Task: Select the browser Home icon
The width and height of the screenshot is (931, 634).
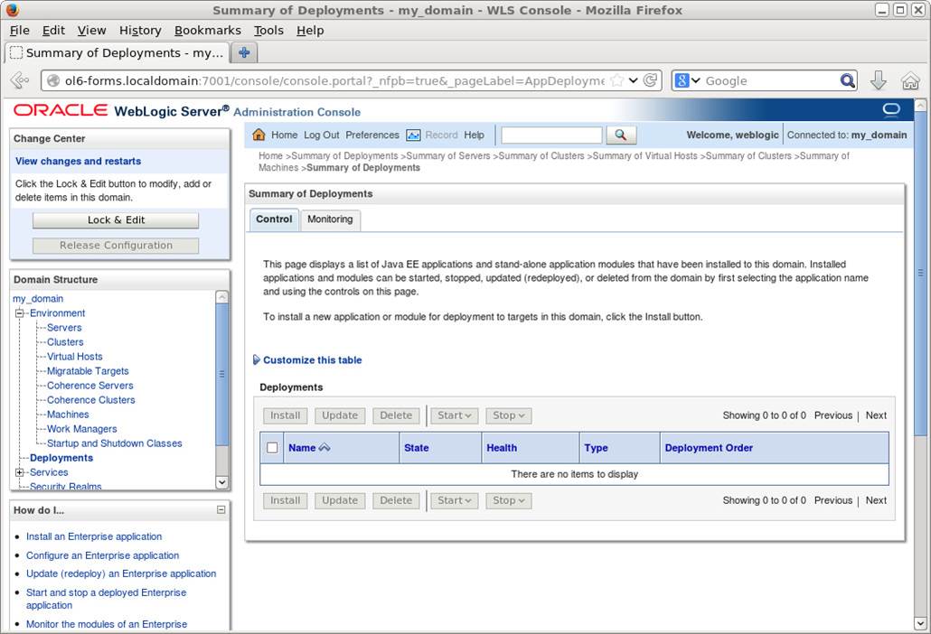Action: [911, 80]
